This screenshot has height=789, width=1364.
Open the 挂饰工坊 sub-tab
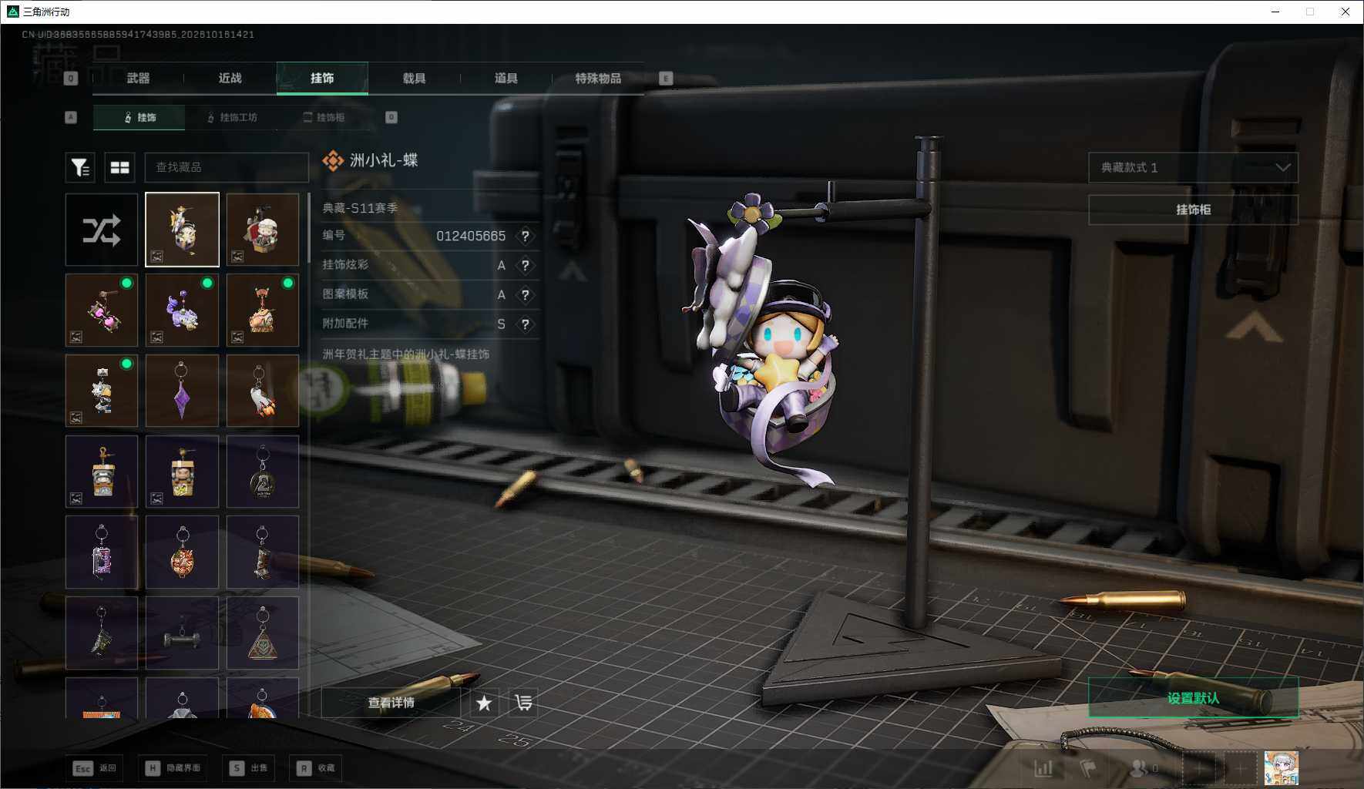232,117
